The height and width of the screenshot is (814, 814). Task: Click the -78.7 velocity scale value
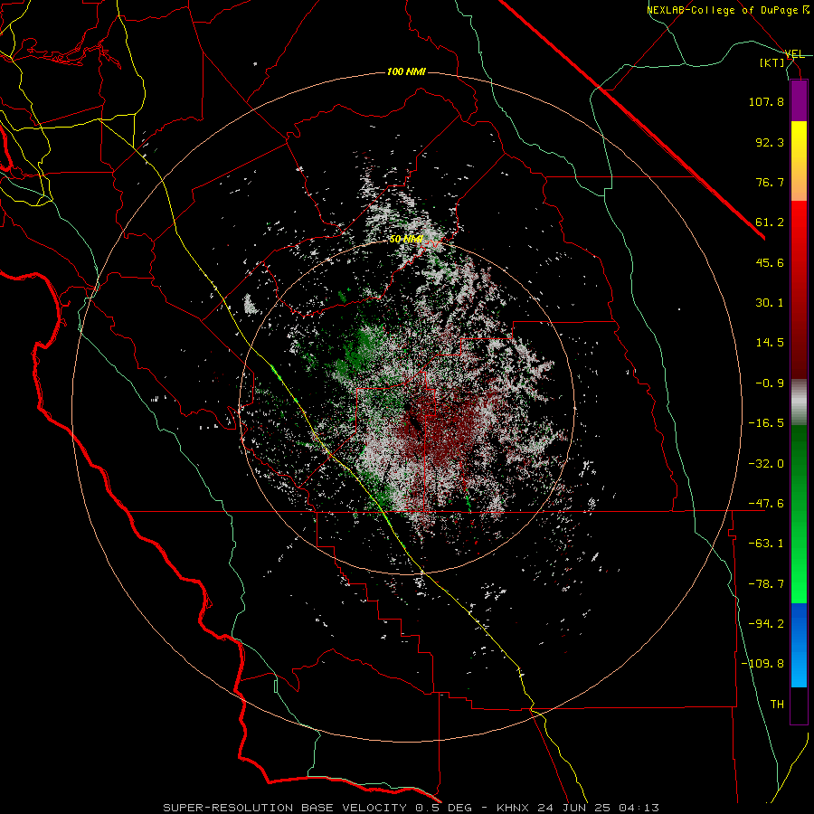tap(766, 584)
